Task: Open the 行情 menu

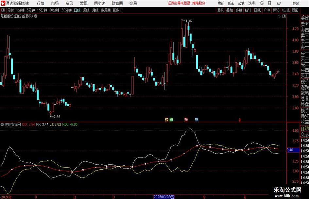Action: click(41, 3)
